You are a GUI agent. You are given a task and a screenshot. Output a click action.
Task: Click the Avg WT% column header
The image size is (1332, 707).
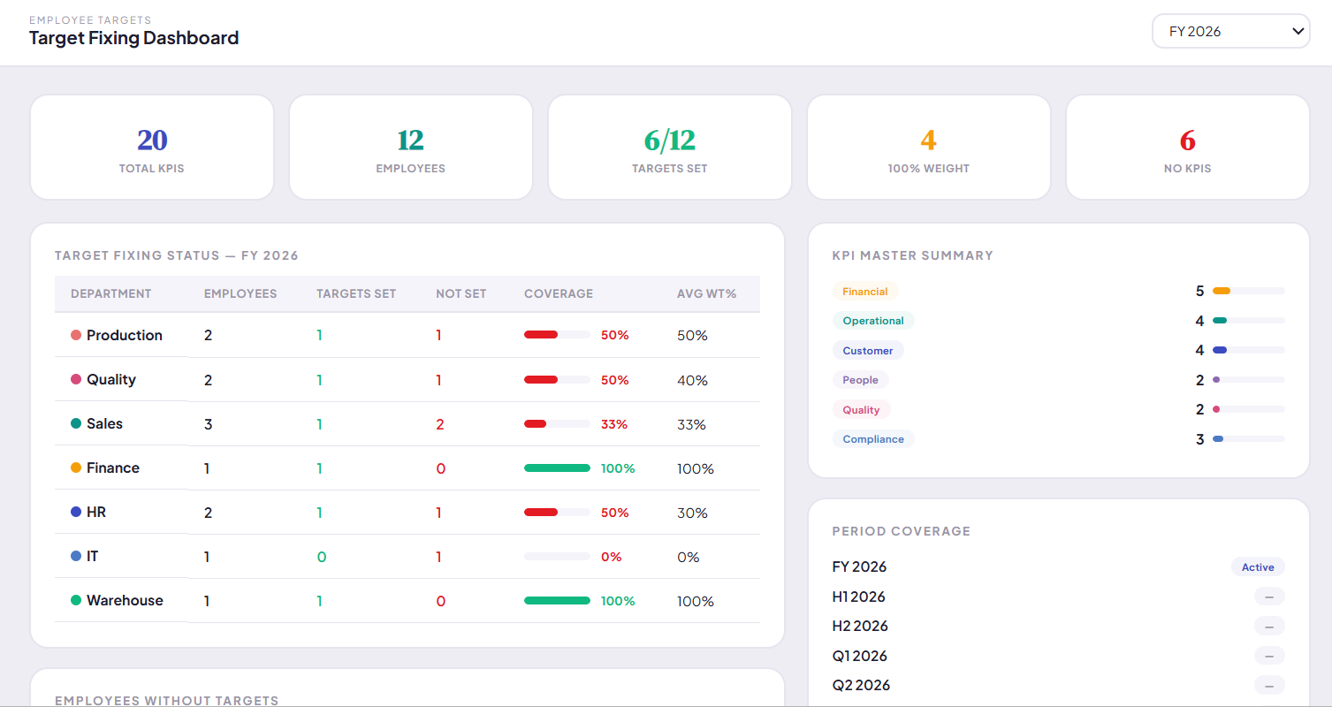click(707, 293)
